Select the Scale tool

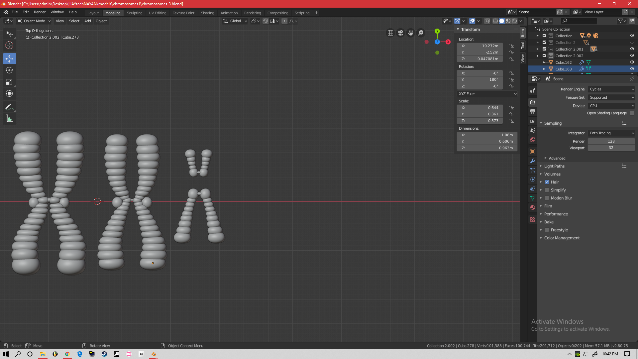(x=9, y=82)
